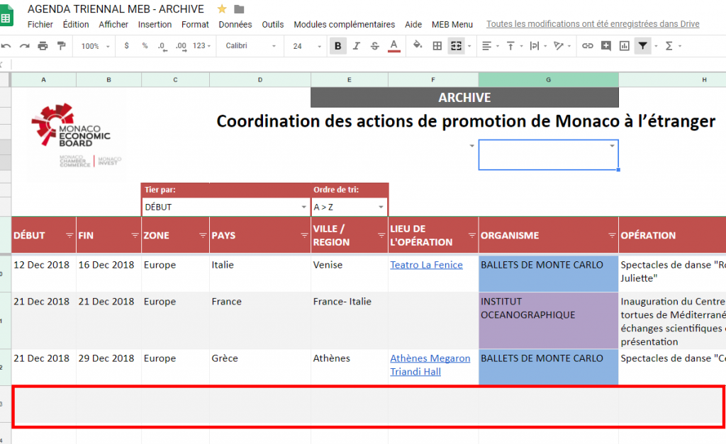Image resolution: width=726 pixels, height=444 pixels.
Task: Select the paint format tool
Action: [x=61, y=45]
